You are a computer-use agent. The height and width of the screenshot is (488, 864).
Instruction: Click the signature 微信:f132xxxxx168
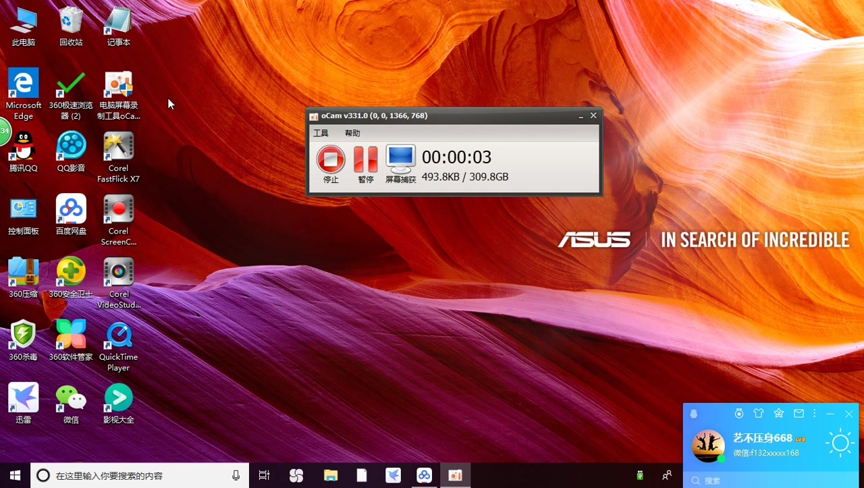[x=766, y=453]
